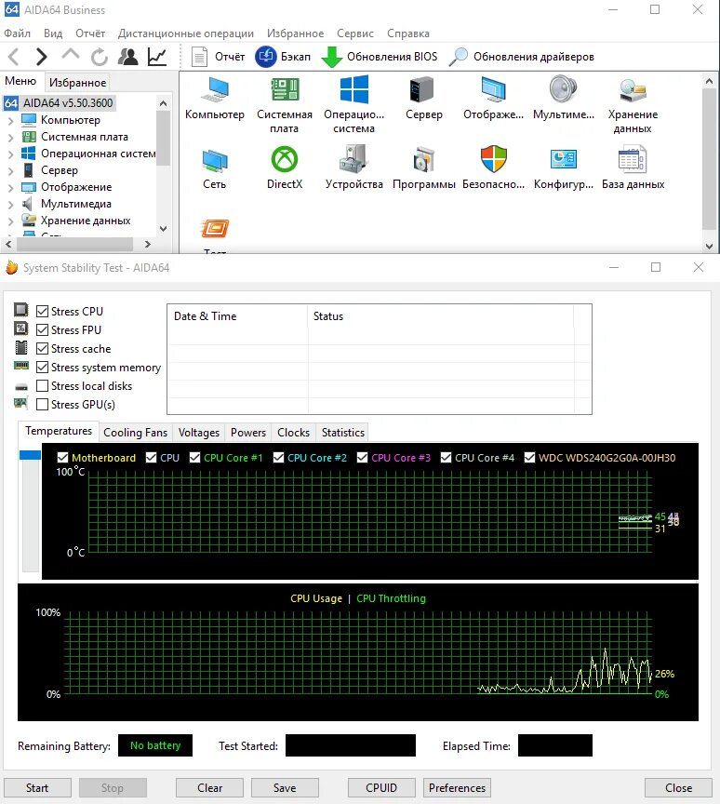Enable Stress GPU(s)
The image size is (720, 804).
(x=43, y=405)
